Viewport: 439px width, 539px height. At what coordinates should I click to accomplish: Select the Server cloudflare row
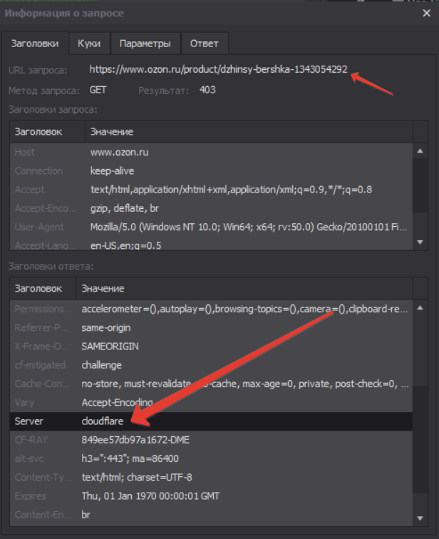[x=211, y=421]
